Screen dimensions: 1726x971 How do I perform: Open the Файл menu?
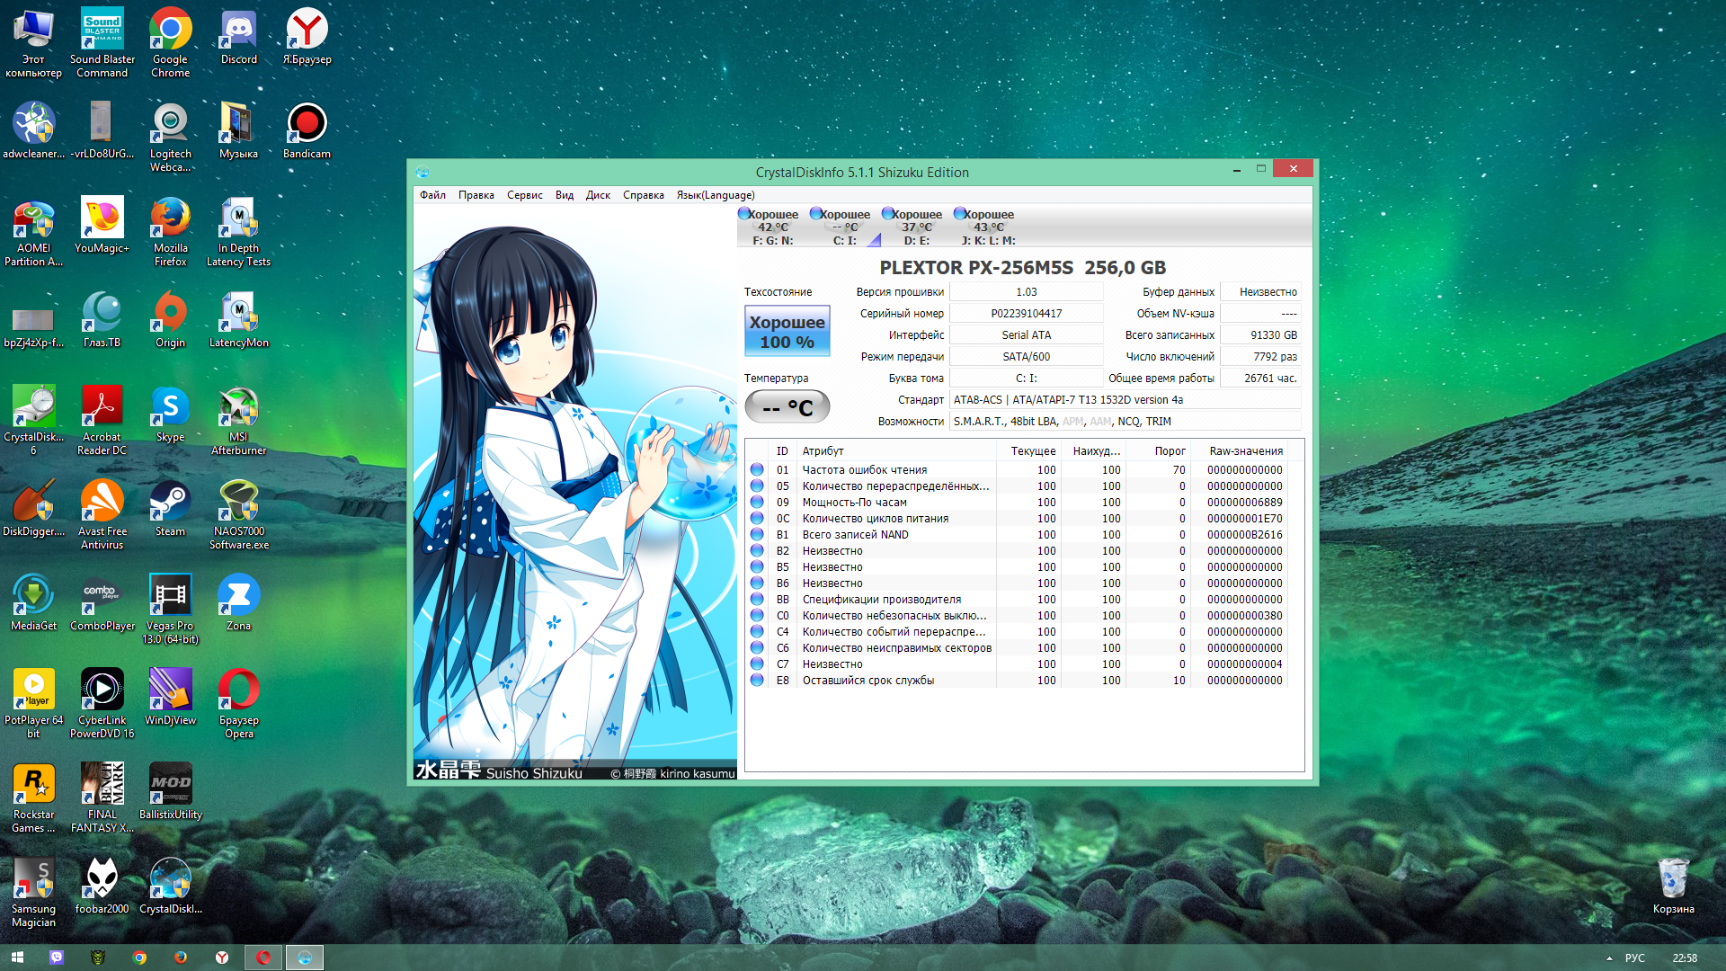click(x=432, y=195)
